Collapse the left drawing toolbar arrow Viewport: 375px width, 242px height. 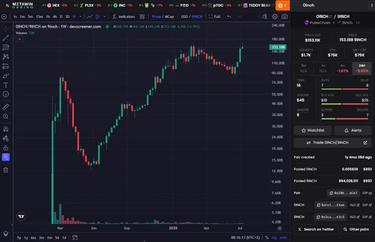[x=12, y=225]
